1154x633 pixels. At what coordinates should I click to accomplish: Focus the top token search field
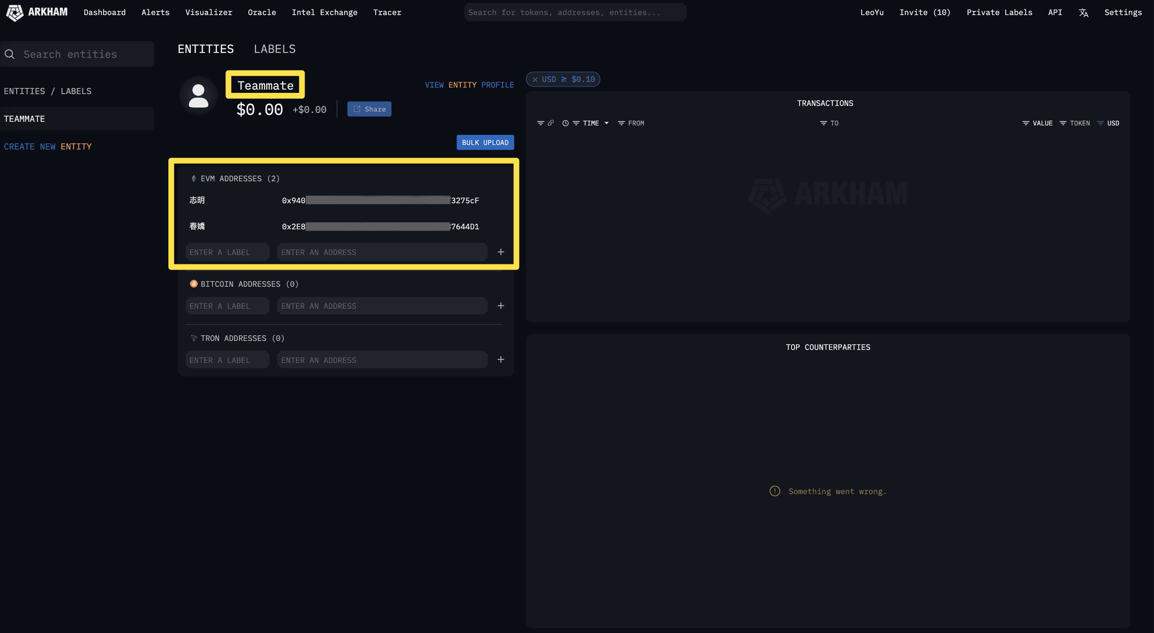pyautogui.click(x=575, y=12)
